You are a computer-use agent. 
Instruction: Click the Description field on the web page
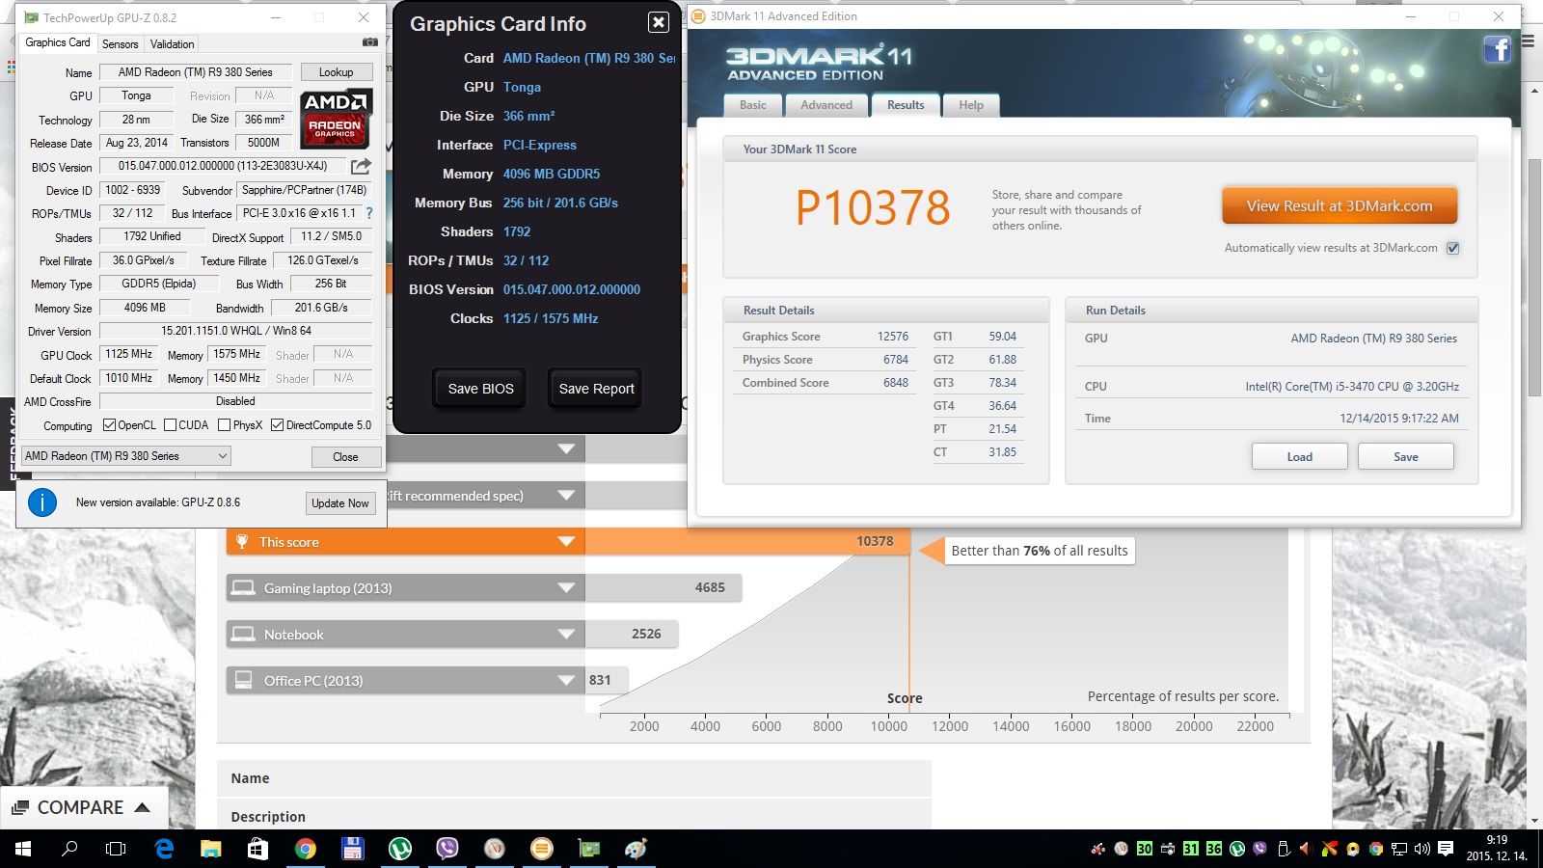[574, 815]
